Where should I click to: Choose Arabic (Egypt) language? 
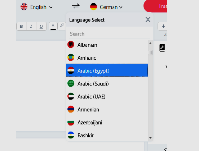tap(107, 70)
